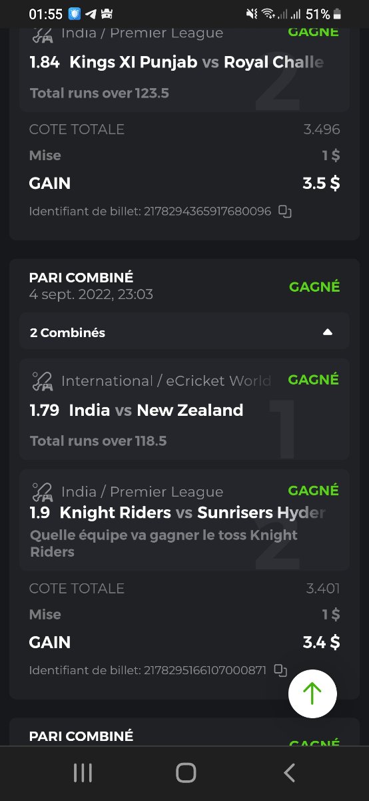The width and height of the screenshot is (369, 801).
Task: Tap the Total runs over 118.5 selection
Action: [x=99, y=441]
